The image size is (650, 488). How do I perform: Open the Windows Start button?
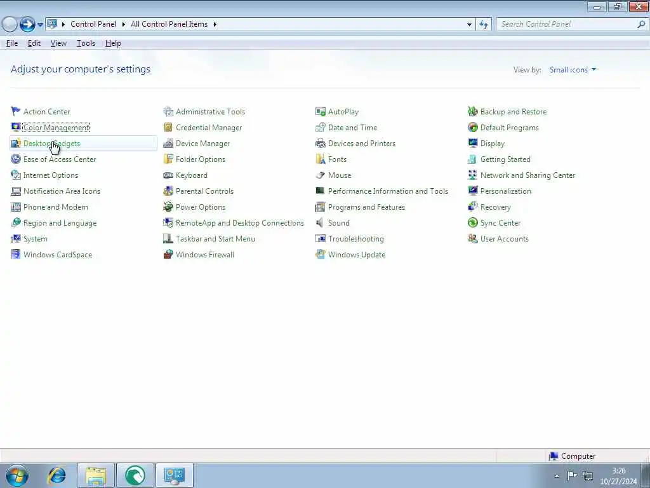pos(17,475)
